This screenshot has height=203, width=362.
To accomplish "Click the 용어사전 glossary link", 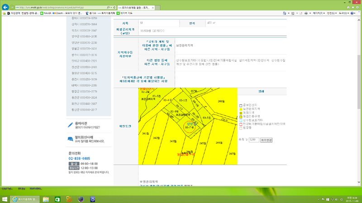I will (81, 124).
